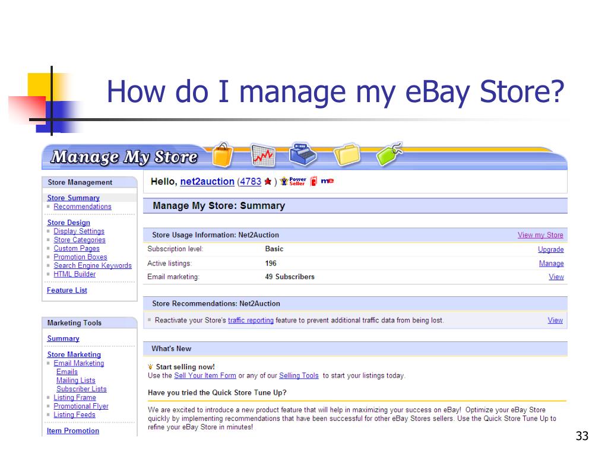
Task: Open the net2auction user profile link
Action: click(x=207, y=182)
